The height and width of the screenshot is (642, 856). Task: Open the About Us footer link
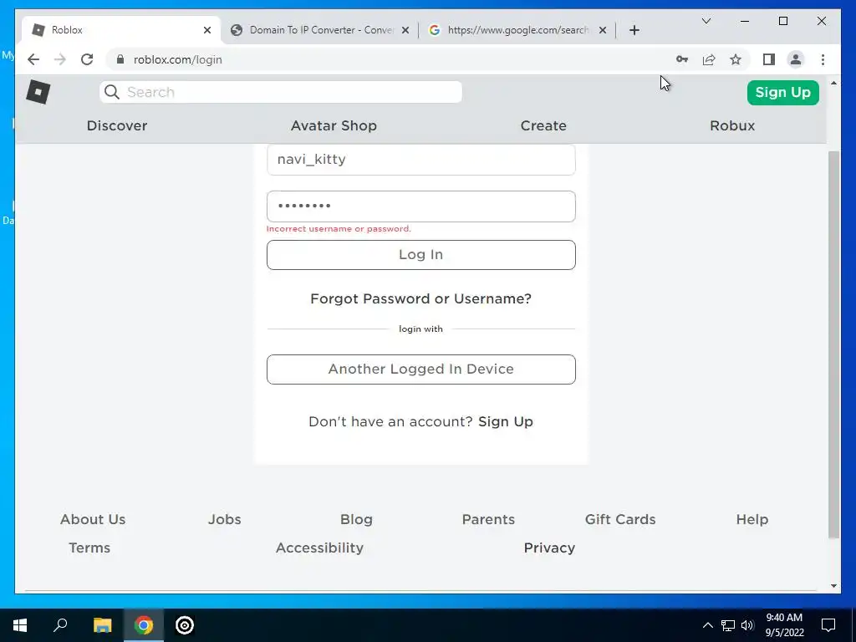pyautogui.click(x=93, y=519)
